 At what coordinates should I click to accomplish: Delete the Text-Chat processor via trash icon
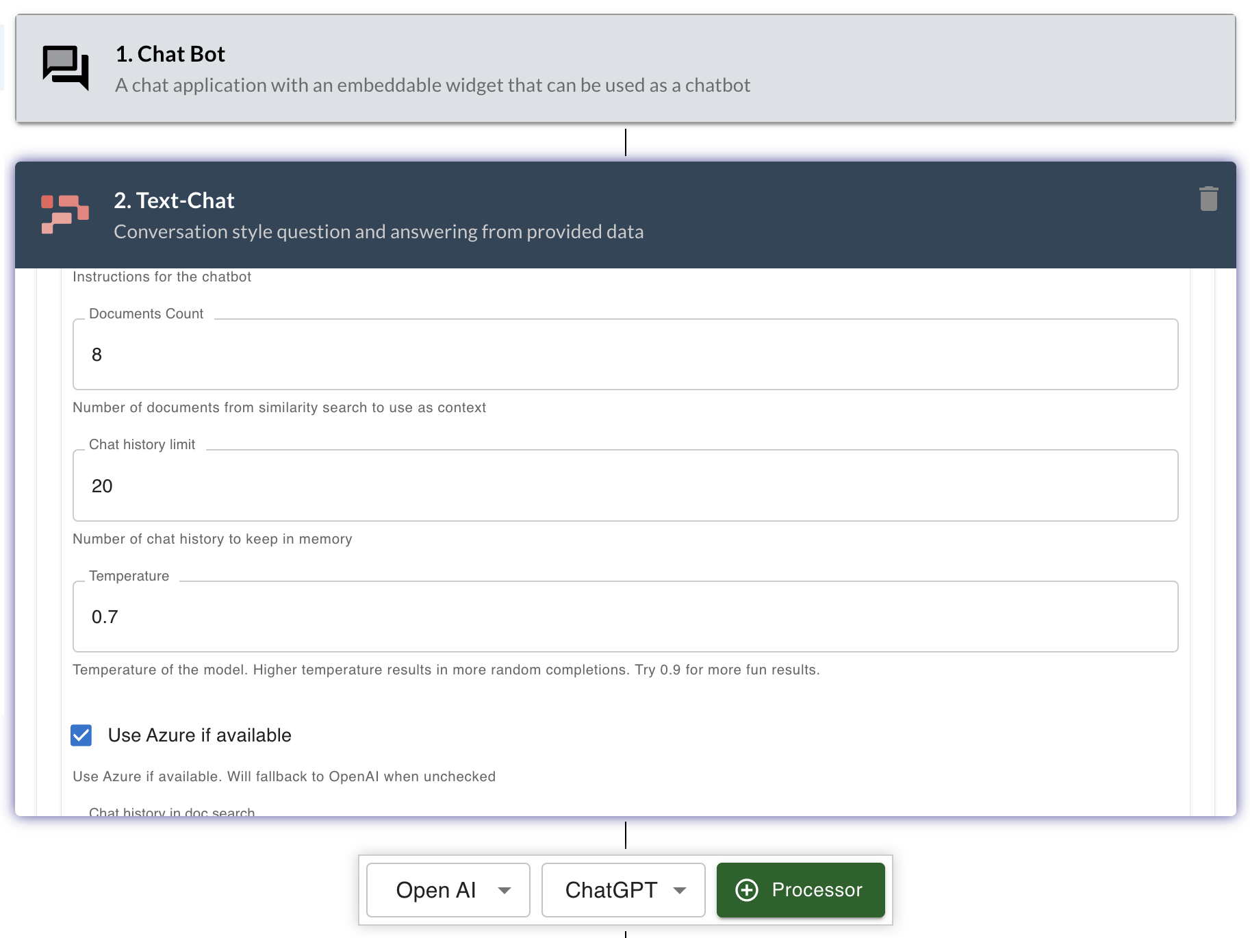1208,199
